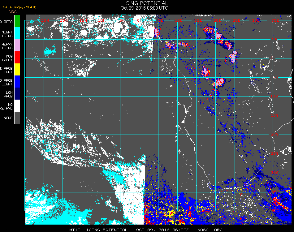
Task: Click the '10E' longitude label
Action: [179, 20]
